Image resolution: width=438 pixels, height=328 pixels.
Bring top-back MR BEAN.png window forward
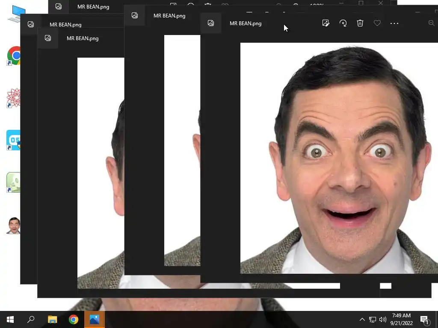93,7
